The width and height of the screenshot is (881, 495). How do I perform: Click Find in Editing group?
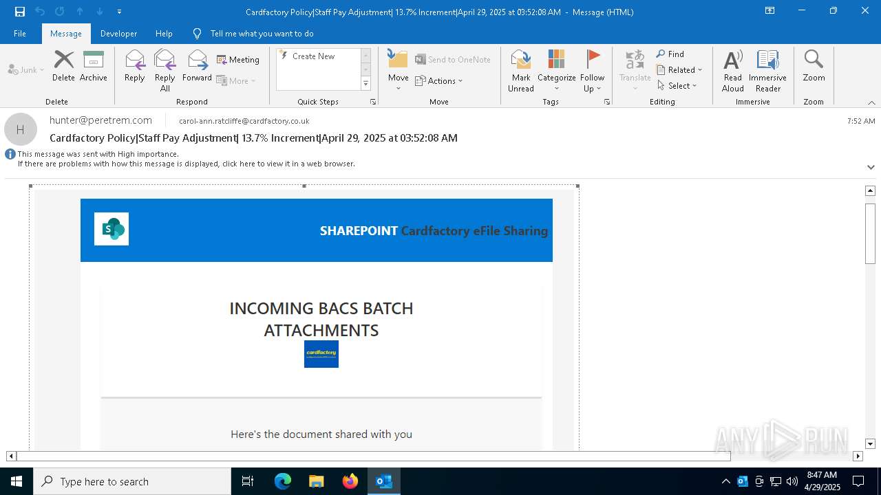670,54
